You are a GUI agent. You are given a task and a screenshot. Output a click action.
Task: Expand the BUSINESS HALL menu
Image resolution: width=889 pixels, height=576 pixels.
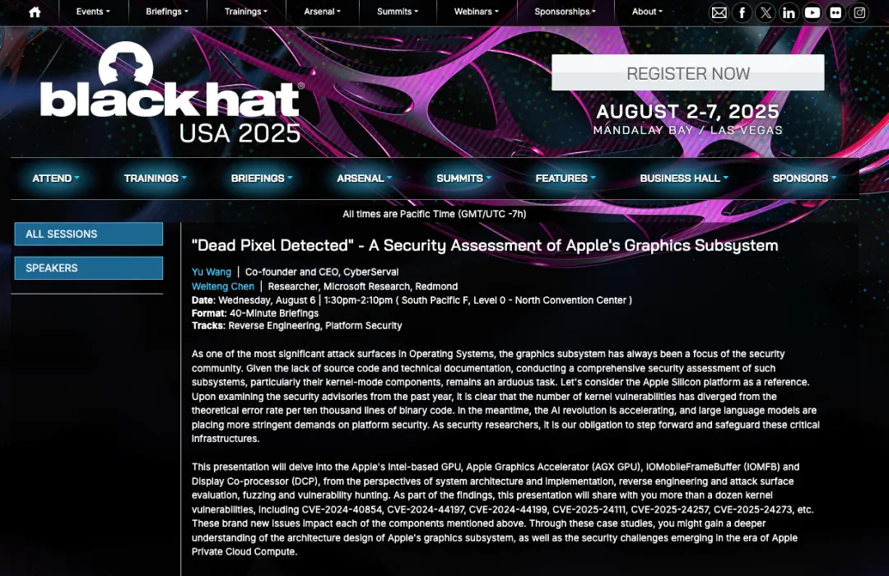[684, 179]
